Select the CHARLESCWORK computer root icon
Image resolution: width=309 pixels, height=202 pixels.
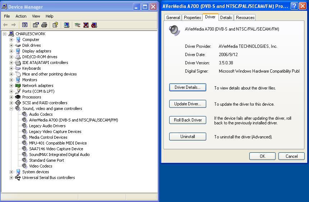click(x=11, y=34)
